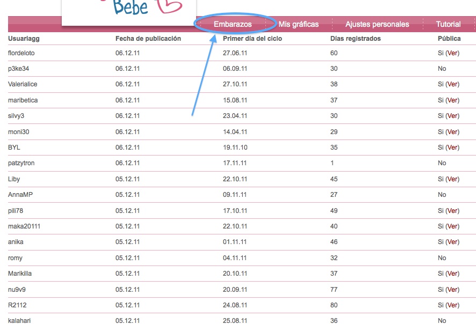Click Ver link in BYL row
The image size is (476, 324).
[x=452, y=148]
